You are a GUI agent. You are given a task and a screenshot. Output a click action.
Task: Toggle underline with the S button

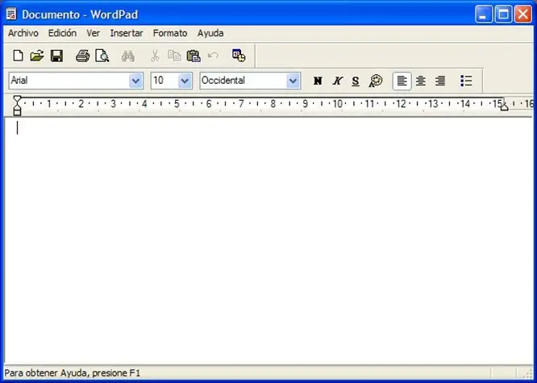356,81
